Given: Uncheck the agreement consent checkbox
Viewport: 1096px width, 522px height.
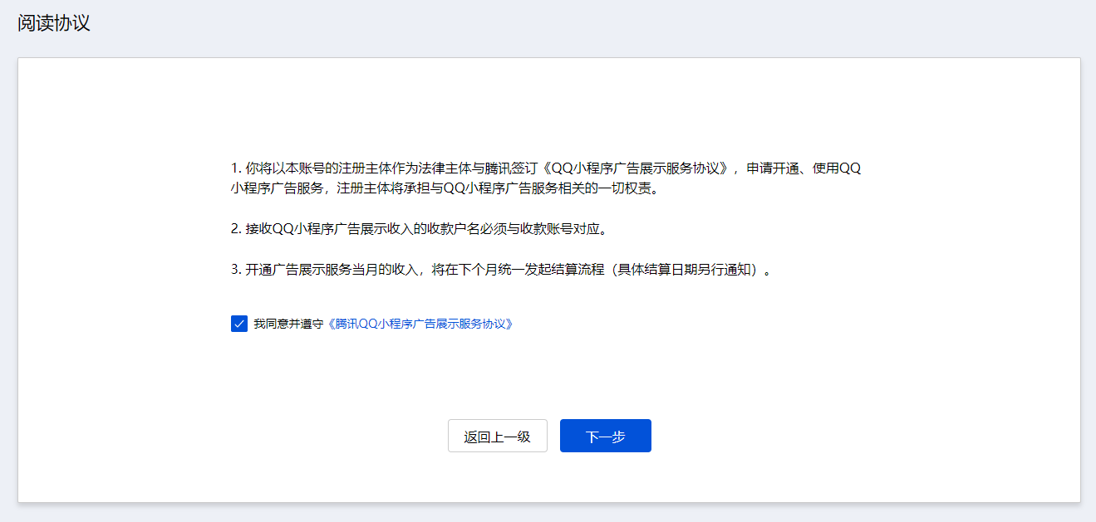Looking at the screenshot, I should click(x=239, y=324).
